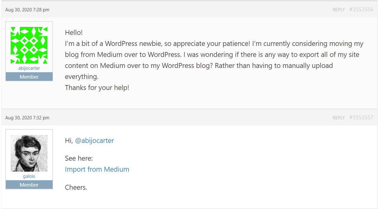Click the word "everything." in the first post
Image resolution: width=378 pixels, height=209 pixels.
click(82, 77)
